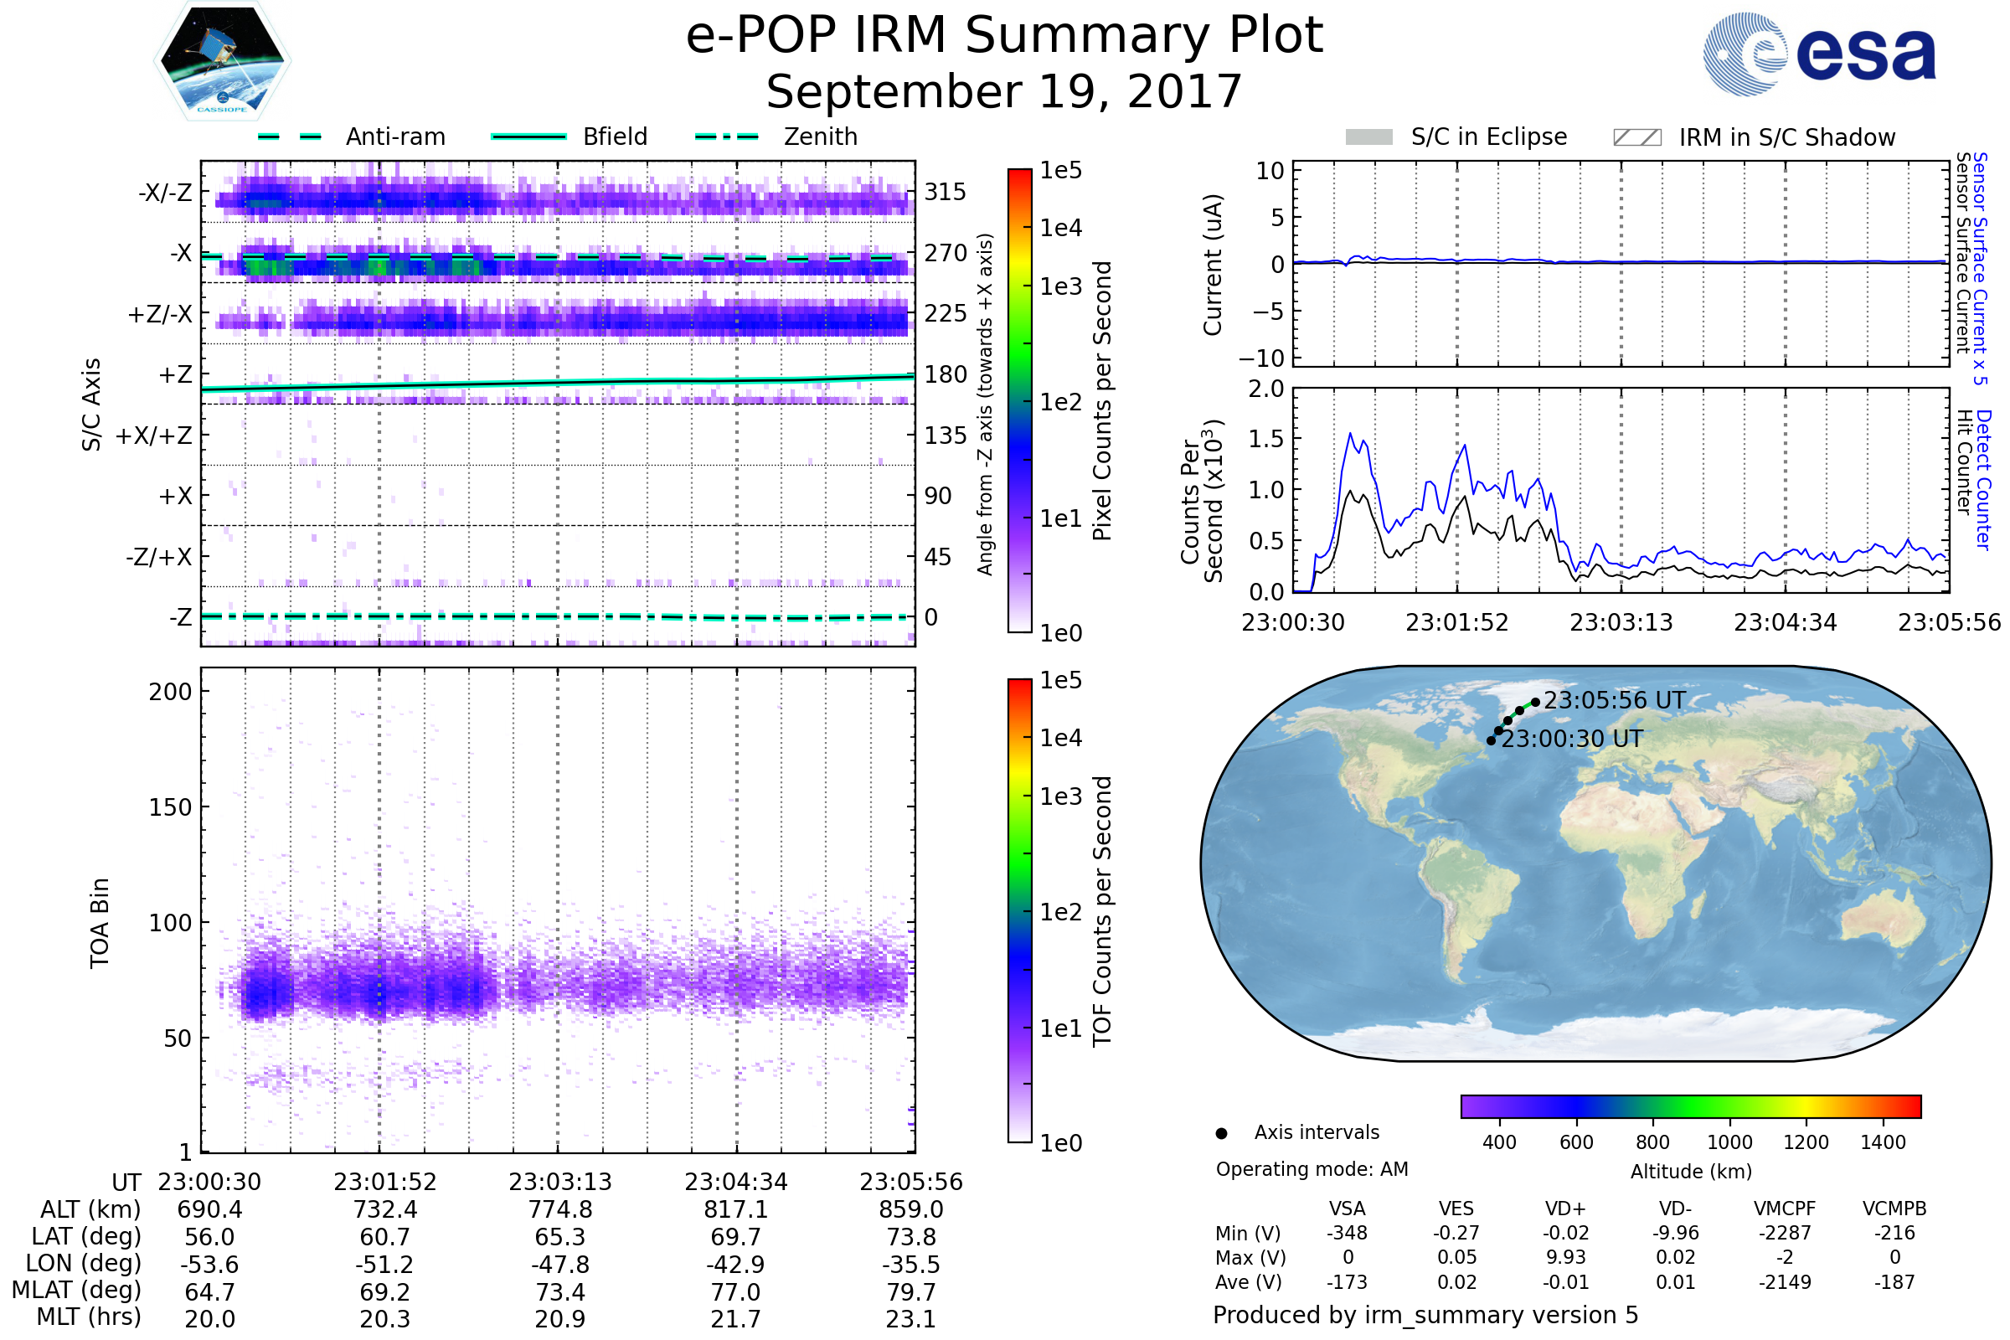Click the CASSIOPE satellite hexagon logo
The width and height of the screenshot is (2010, 1340).
tap(222, 61)
